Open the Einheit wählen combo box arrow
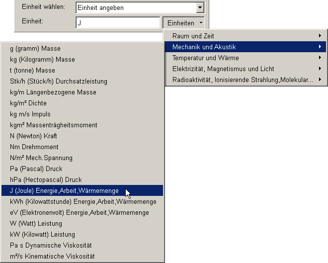Viewport: 328px width, 263px height. (200, 8)
